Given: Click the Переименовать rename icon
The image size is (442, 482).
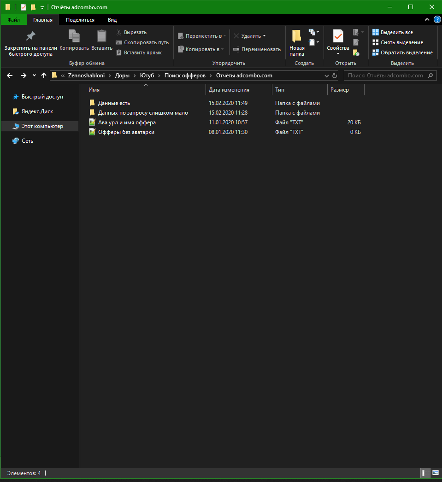Looking at the screenshot, I should tap(236, 49).
